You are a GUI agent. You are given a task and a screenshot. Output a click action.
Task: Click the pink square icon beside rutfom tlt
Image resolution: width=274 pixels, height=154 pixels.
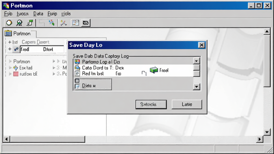tap(16, 74)
